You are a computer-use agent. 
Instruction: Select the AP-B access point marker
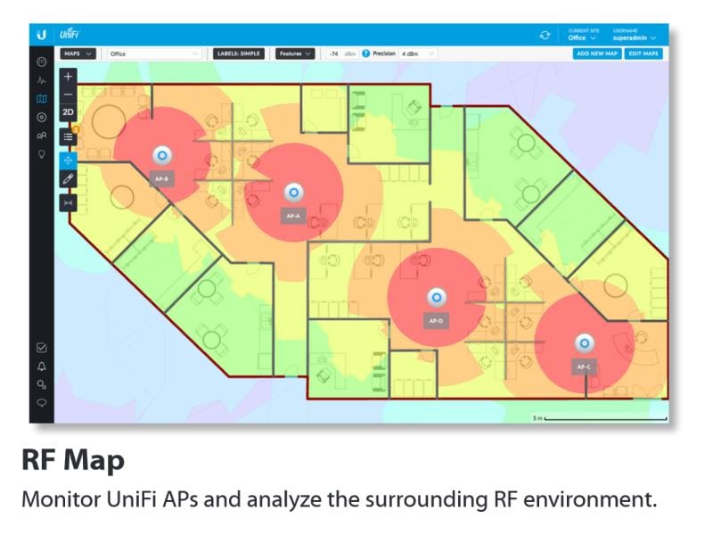coord(162,156)
